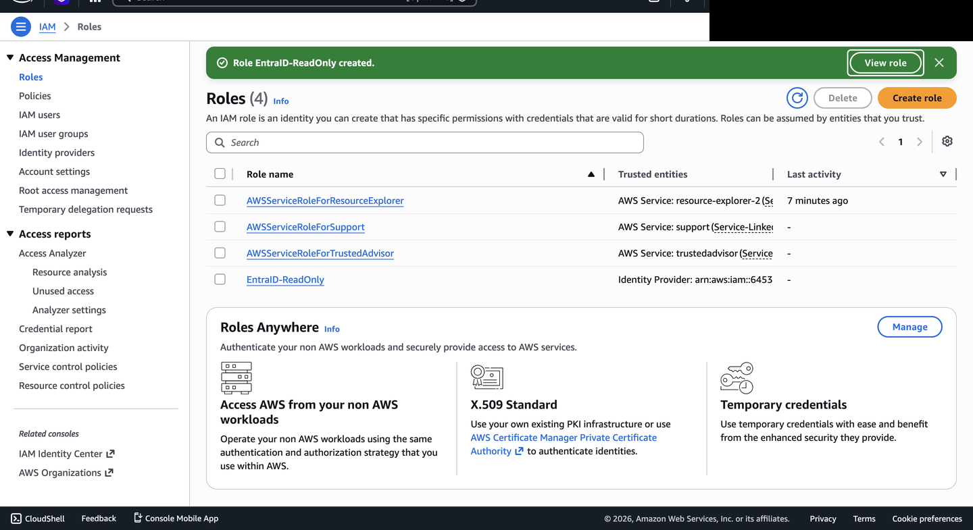Collapse the Access reports section
The height and width of the screenshot is (530, 973).
tap(10, 234)
